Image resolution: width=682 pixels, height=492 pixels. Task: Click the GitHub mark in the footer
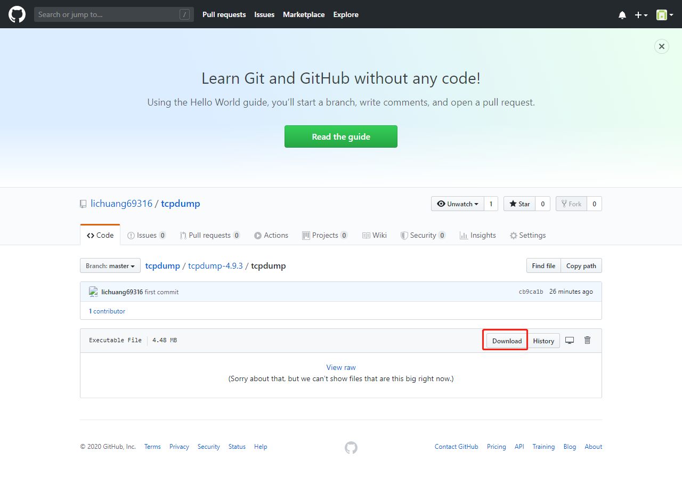(x=351, y=448)
